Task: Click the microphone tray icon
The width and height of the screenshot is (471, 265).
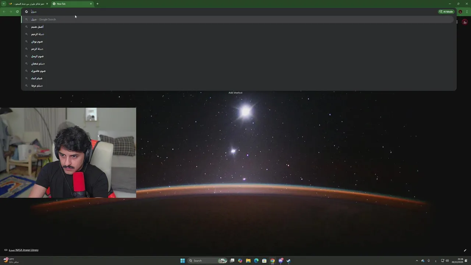Action: coord(428,261)
